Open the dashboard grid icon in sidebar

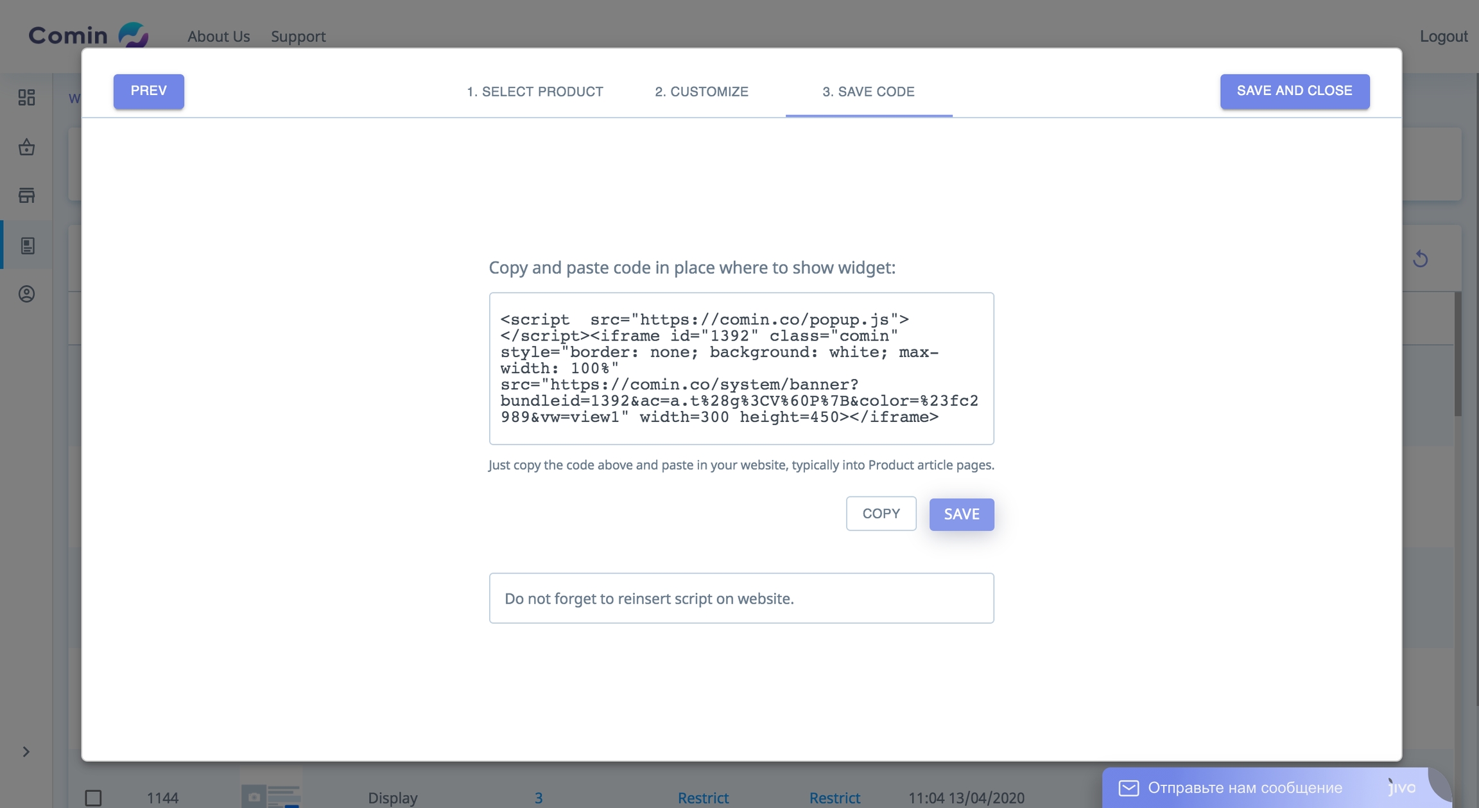coord(26,97)
